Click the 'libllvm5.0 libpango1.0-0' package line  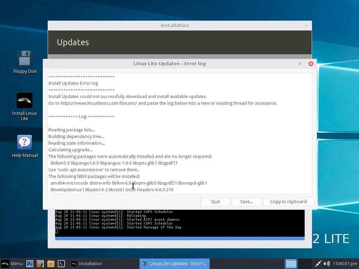pos(114,163)
